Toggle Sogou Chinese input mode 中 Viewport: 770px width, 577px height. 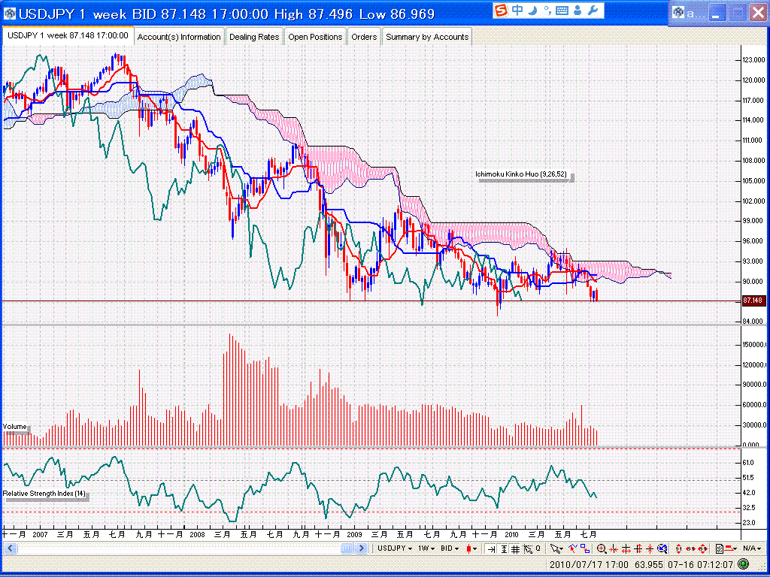[517, 11]
